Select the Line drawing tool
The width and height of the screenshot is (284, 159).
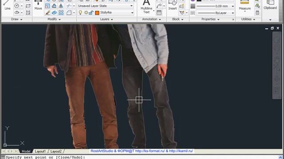point(7,5)
